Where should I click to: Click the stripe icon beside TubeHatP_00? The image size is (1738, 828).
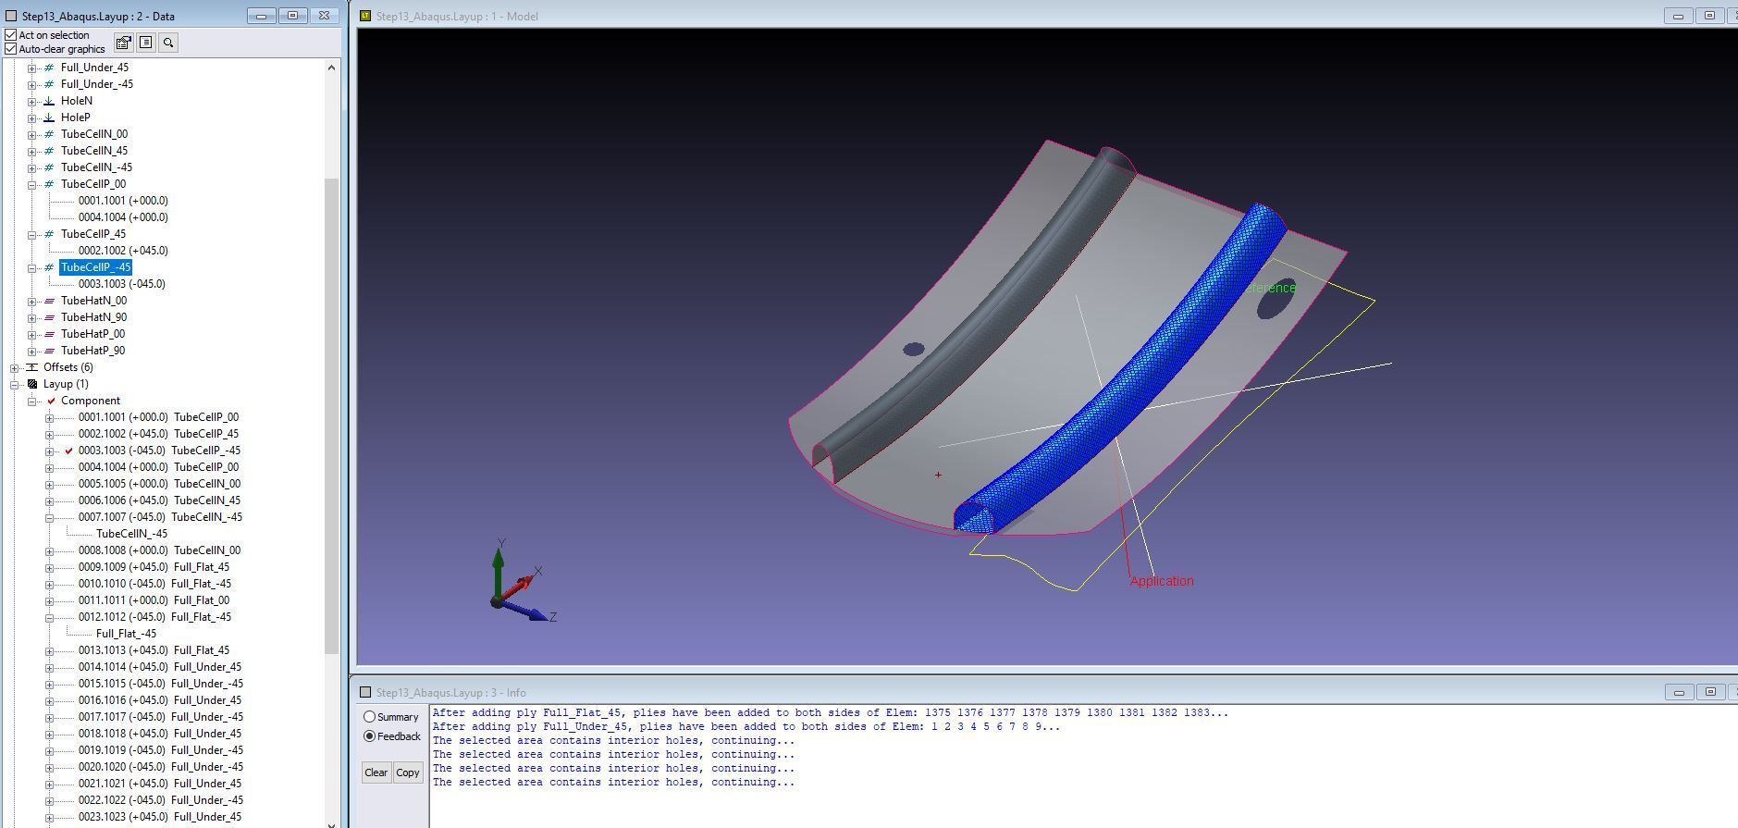[50, 334]
